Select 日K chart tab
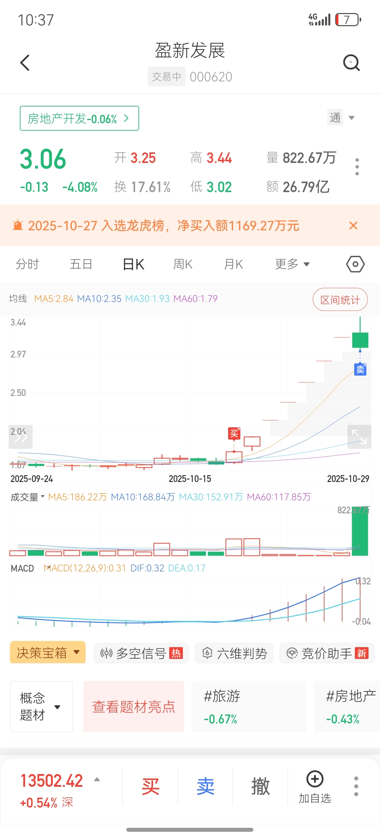Screen dimensions: 380x838 tap(133, 264)
